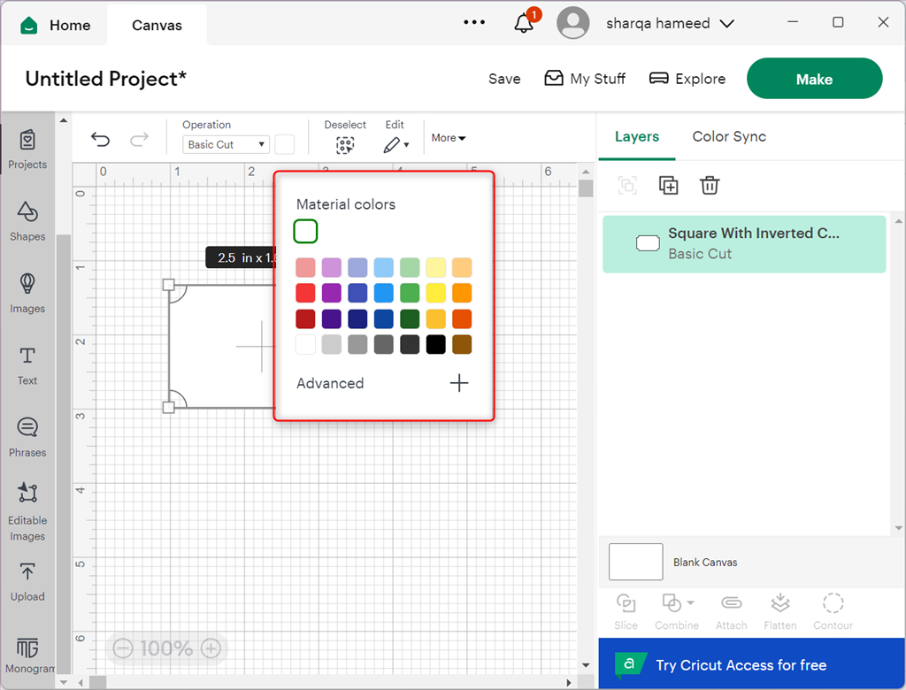Switch to the Layers tab
Viewport: 906px width, 690px height.
[x=637, y=136]
